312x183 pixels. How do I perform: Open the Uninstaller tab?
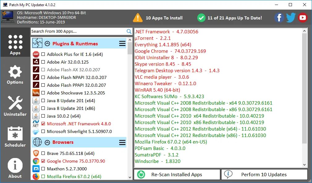pyautogui.click(x=15, y=106)
